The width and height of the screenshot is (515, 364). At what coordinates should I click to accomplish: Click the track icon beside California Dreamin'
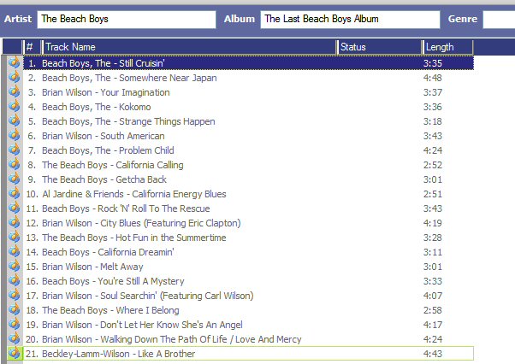point(15,251)
